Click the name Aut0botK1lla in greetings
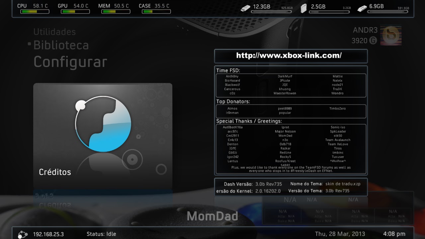 click(233, 127)
